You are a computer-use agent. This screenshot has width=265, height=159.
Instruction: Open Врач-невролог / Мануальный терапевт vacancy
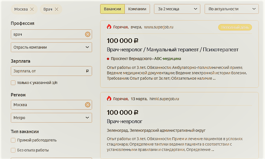pos(172,50)
